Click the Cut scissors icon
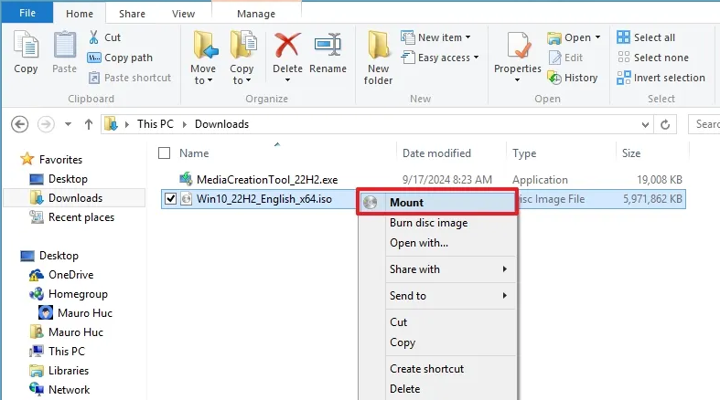Screen dimensions: 720x400 point(93,37)
